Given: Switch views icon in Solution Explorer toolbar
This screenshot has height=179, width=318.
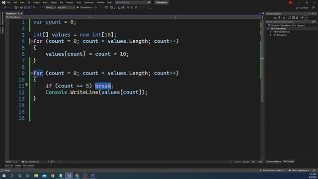Looking at the screenshot, I should click(279, 18).
